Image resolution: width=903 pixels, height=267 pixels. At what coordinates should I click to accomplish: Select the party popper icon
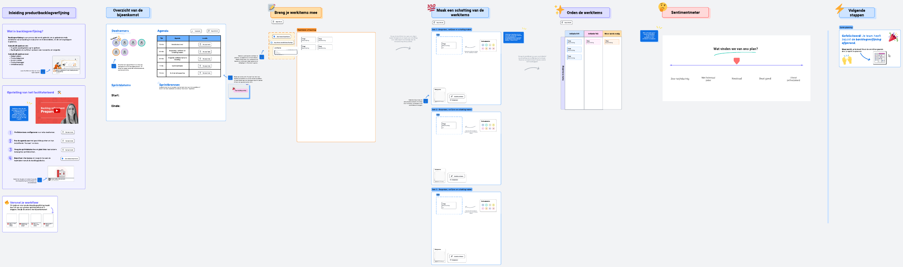(x=893, y=37)
